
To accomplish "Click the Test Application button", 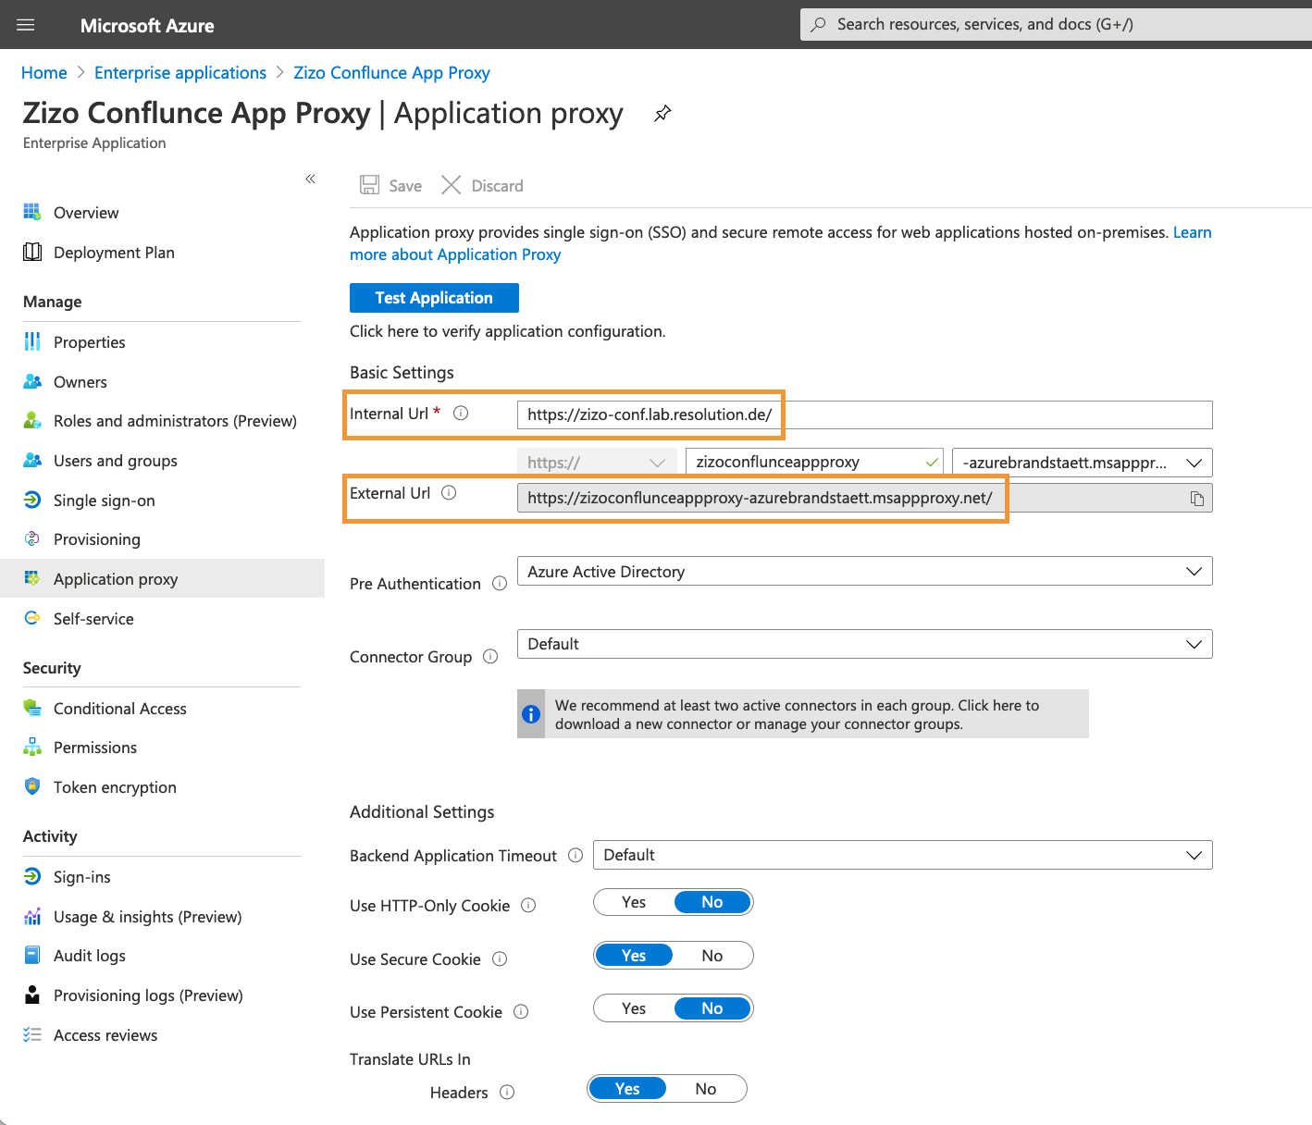I will pos(434,298).
